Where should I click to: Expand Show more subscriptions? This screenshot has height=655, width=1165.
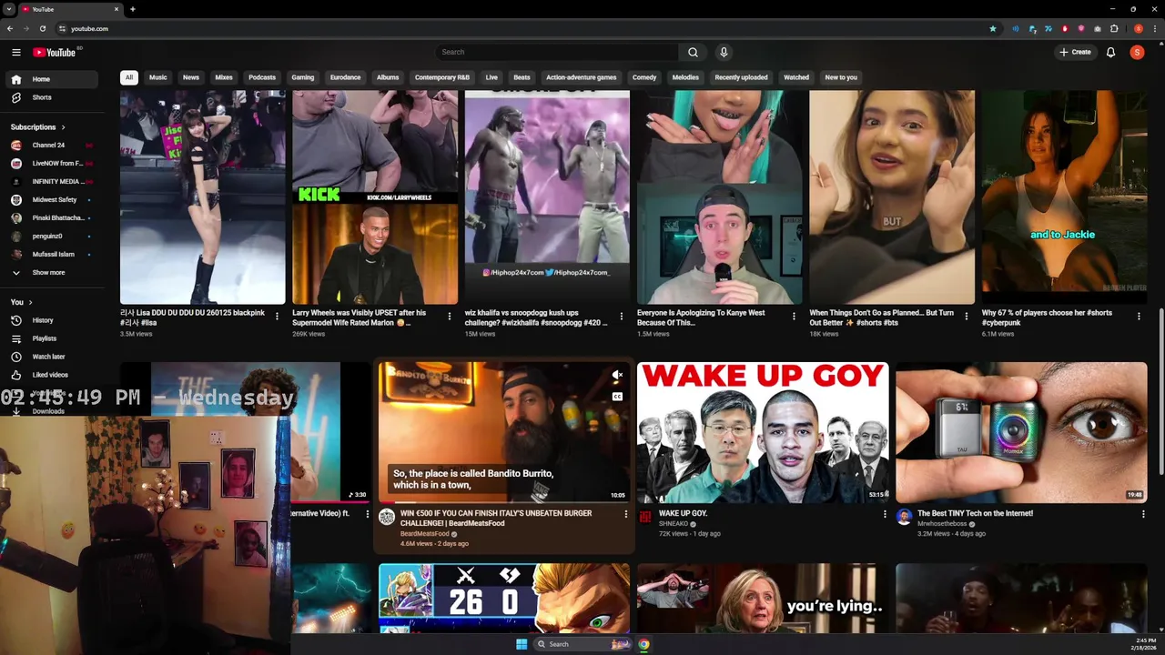tap(53, 272)
